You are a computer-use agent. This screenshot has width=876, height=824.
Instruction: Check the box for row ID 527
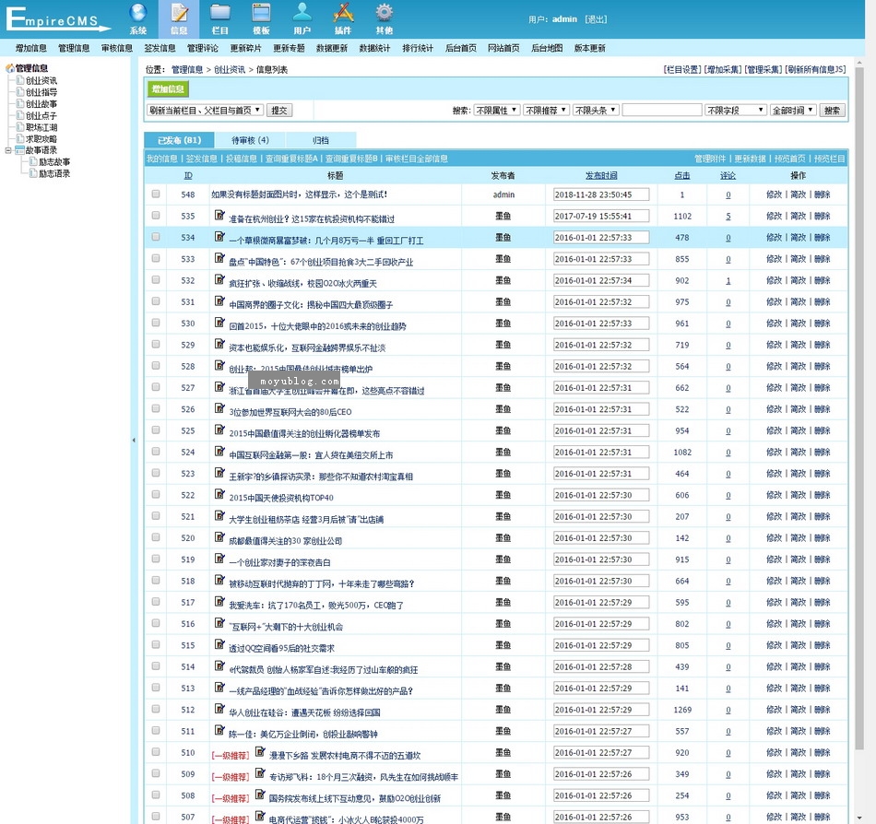(x=156, y=387)
